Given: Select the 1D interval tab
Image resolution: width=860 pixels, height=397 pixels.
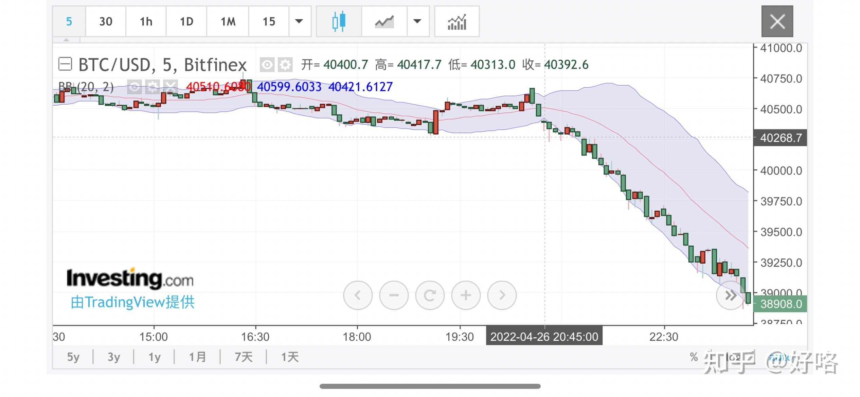Looking at the screenshot, I should pos(186,21).
